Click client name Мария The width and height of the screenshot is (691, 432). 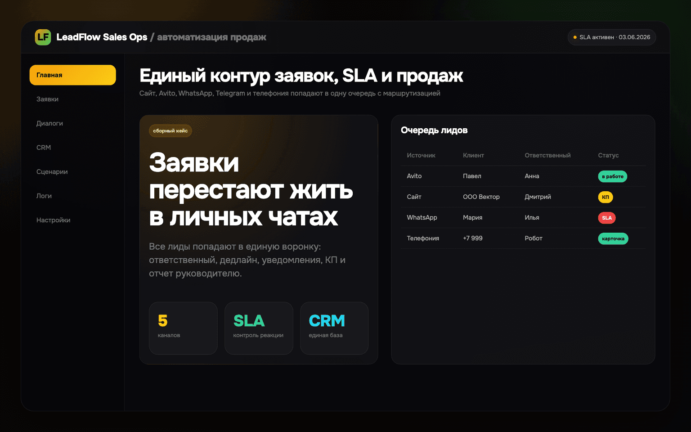pyautogui.click(x=472, y=217)
